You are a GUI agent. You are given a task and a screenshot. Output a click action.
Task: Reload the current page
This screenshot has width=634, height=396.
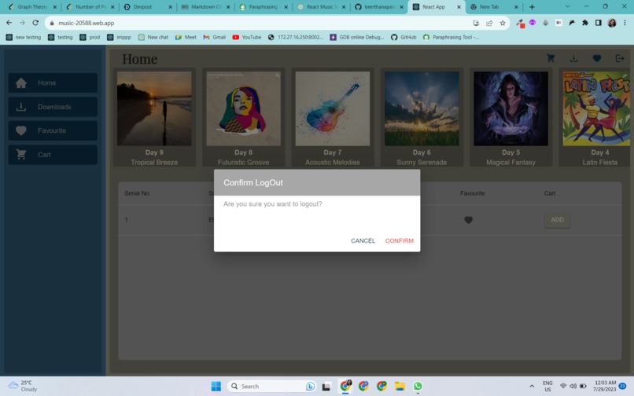(x=35, y=23)
